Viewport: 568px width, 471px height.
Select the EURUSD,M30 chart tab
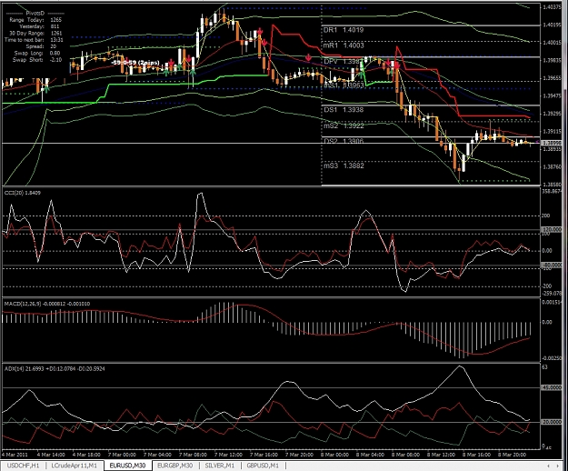pyautogui.click(x=127, y=466)
